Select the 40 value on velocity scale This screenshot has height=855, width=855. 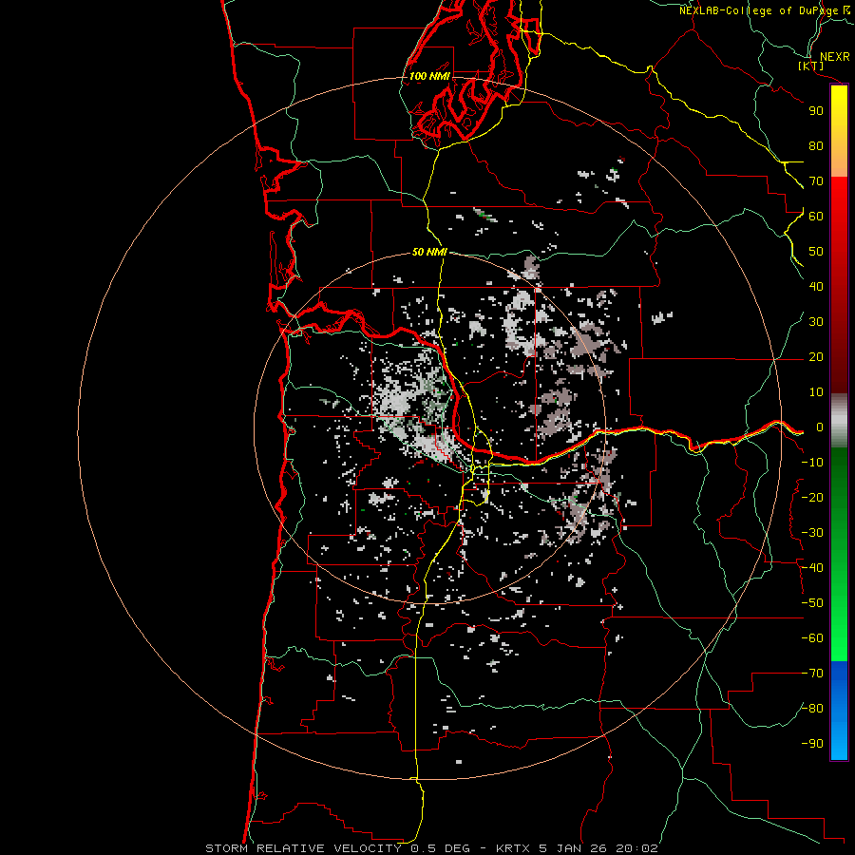coord(816,286)
